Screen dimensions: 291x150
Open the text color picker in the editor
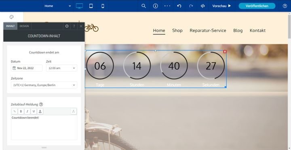pos(40,111)
